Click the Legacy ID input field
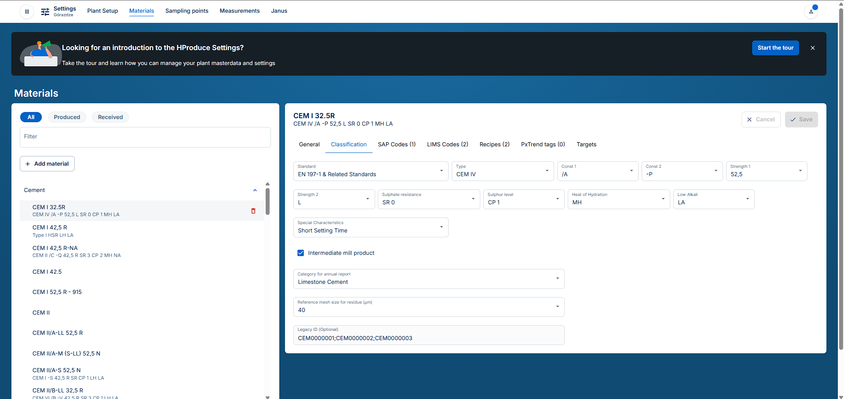Screen dimensions: 844x399 [x=429, y=335]
